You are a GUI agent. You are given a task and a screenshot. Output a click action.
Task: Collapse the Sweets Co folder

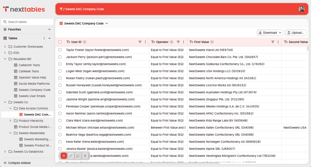(x=5, y=102)
